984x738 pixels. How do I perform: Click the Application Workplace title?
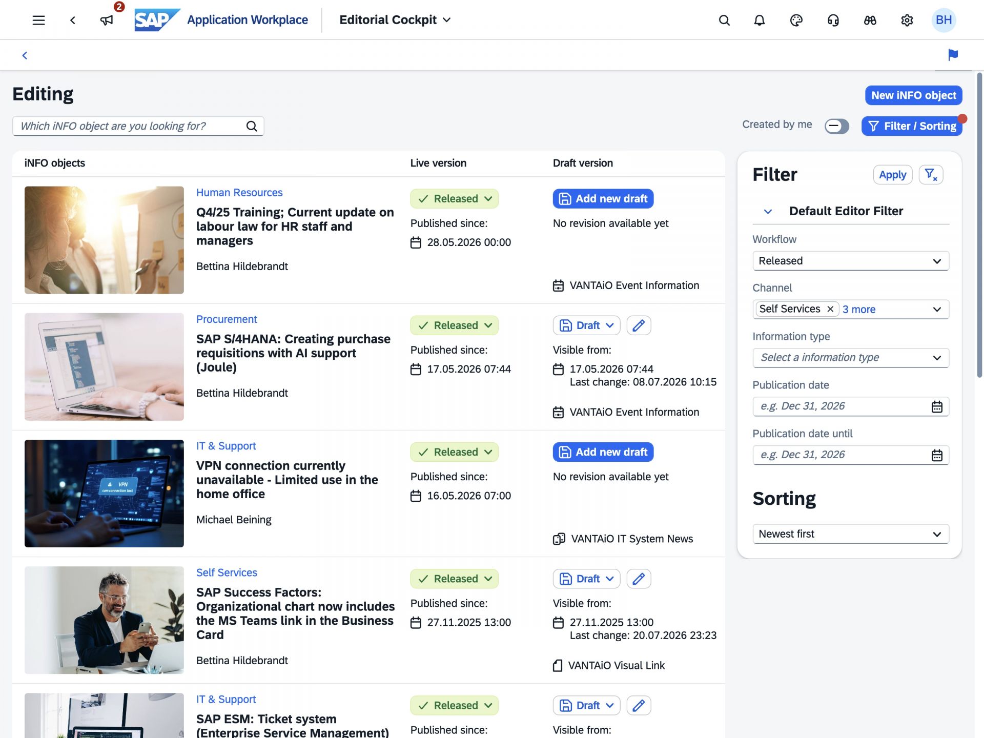point(248,20)
